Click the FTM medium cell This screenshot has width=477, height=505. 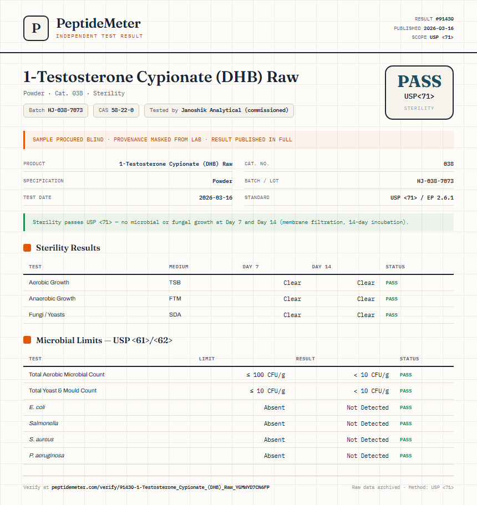[175, 299]
